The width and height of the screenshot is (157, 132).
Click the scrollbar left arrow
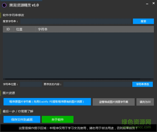(4, 79)
